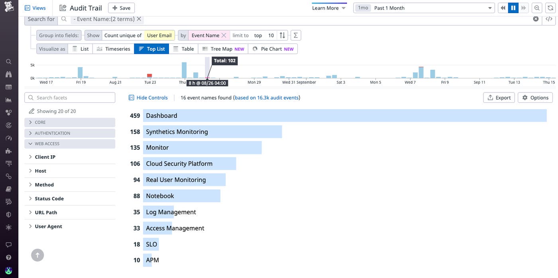This screenshot has height=278, width=558.
Task: Open the help question mark icon
Action: click(8, 257)
